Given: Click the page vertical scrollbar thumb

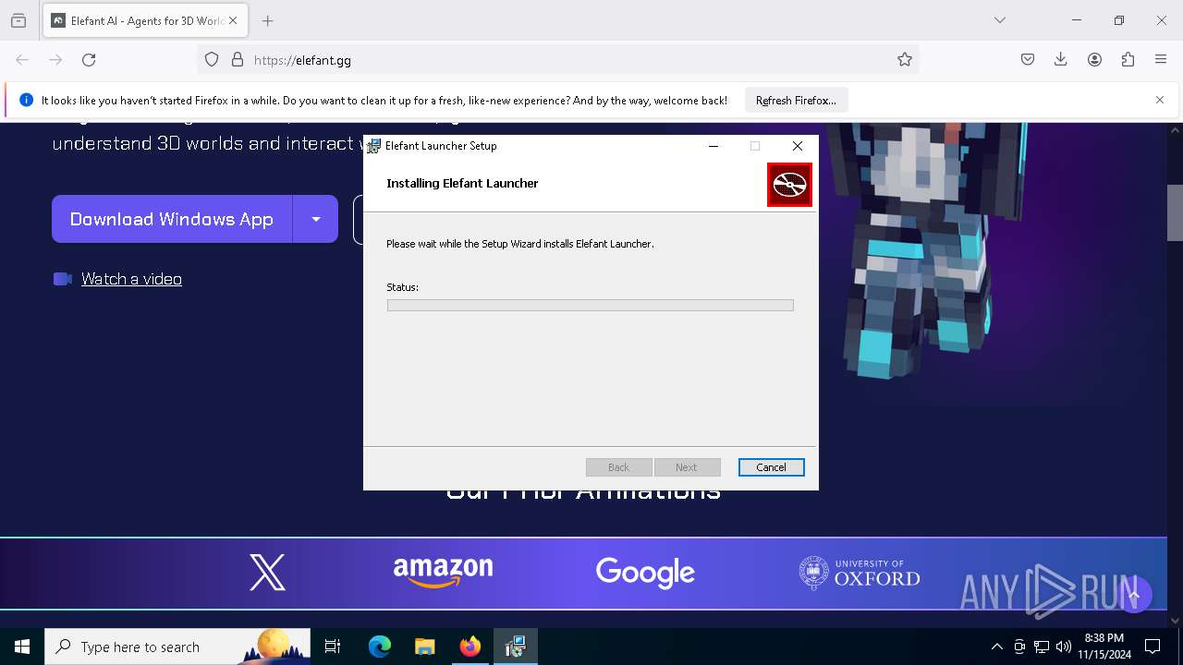Looking at the screenshot, I should tap(1175, 212).
